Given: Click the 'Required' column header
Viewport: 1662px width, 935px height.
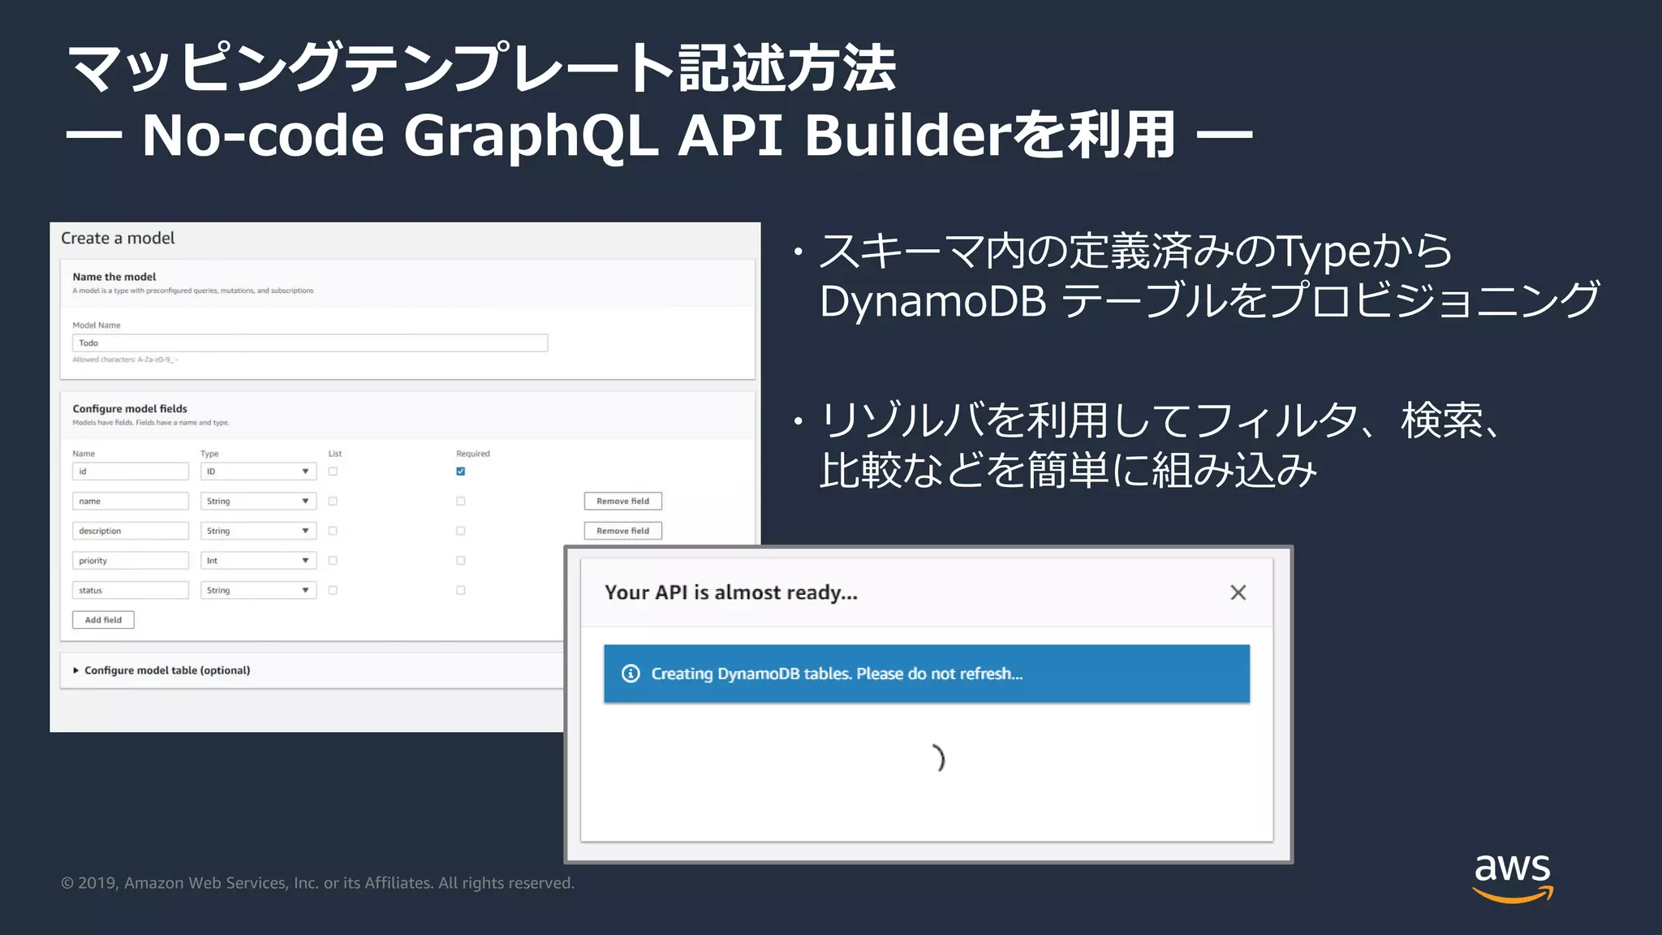Looking at the screenshot, I should pyautogui.click(x=473, y=454).
